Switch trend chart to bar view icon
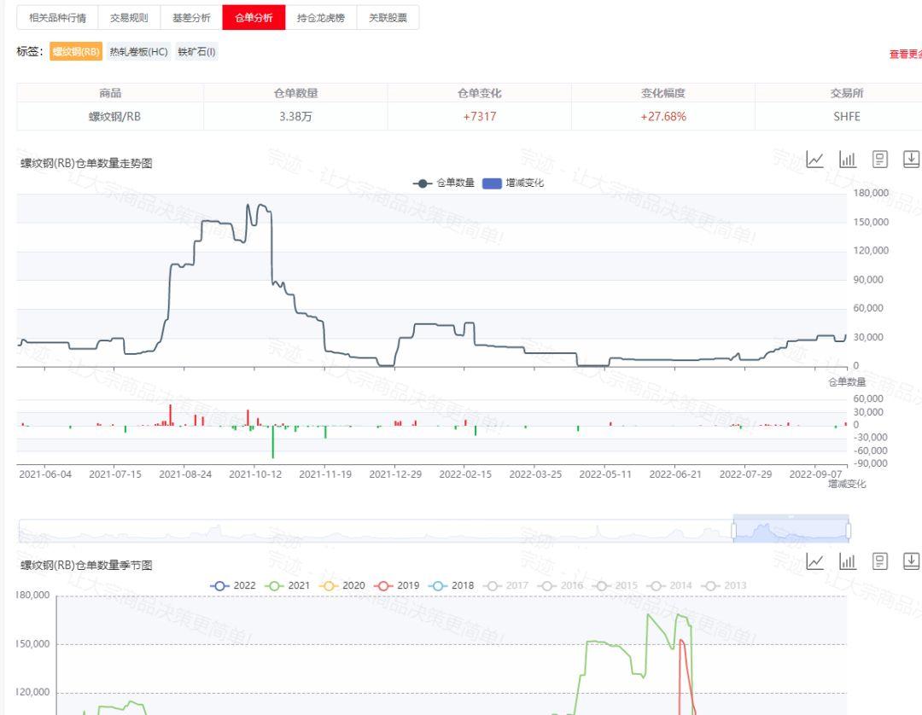This screenshot has height=715, width=922. pos(848,160)
